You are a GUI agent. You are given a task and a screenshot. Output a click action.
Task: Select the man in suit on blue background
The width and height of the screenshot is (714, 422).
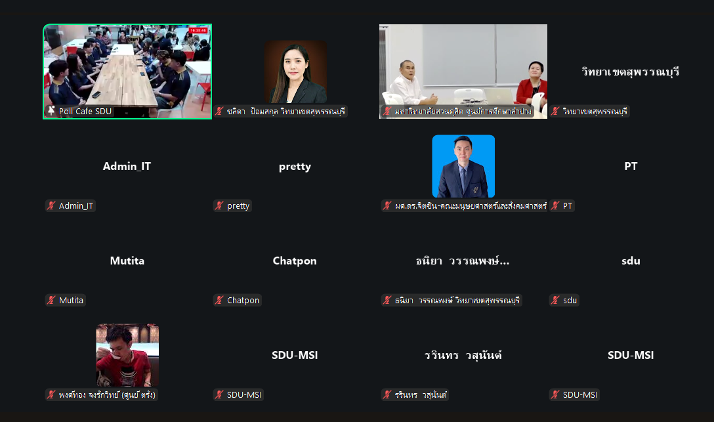pyautogui.click(x=463, y=166)
